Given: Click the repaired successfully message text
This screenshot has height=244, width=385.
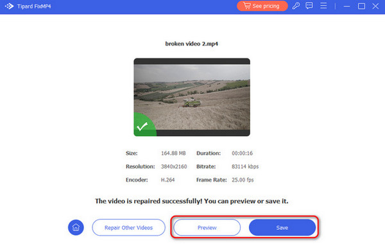Looking at the screenshot, I should point(192,201).
